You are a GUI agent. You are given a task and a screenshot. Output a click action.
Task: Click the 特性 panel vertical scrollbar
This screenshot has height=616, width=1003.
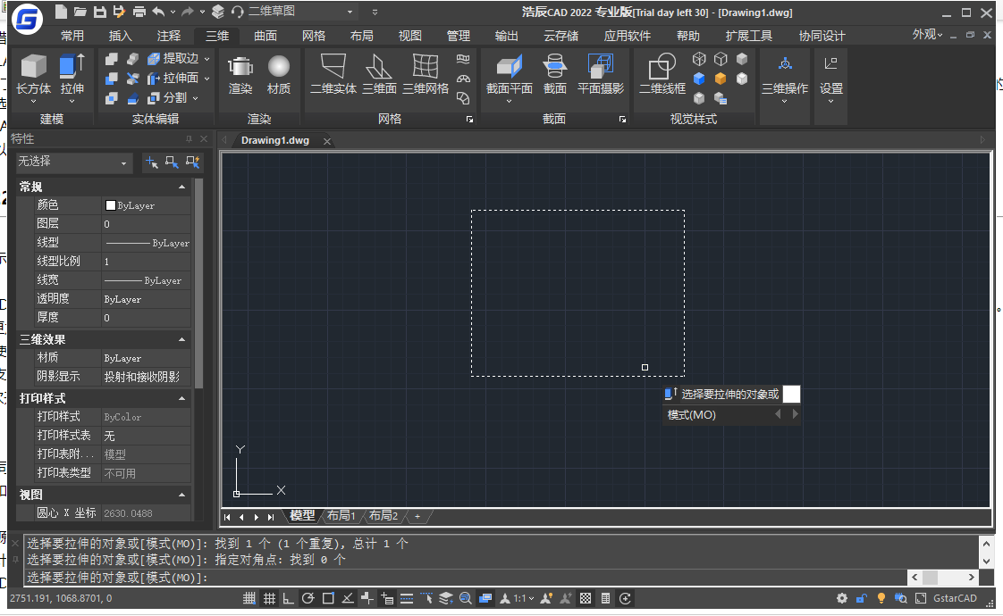click(x=198, y=285)
